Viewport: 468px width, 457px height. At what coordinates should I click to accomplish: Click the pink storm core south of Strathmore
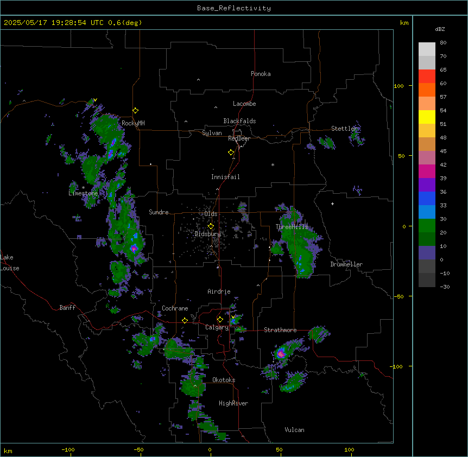(x=281, y=354)
